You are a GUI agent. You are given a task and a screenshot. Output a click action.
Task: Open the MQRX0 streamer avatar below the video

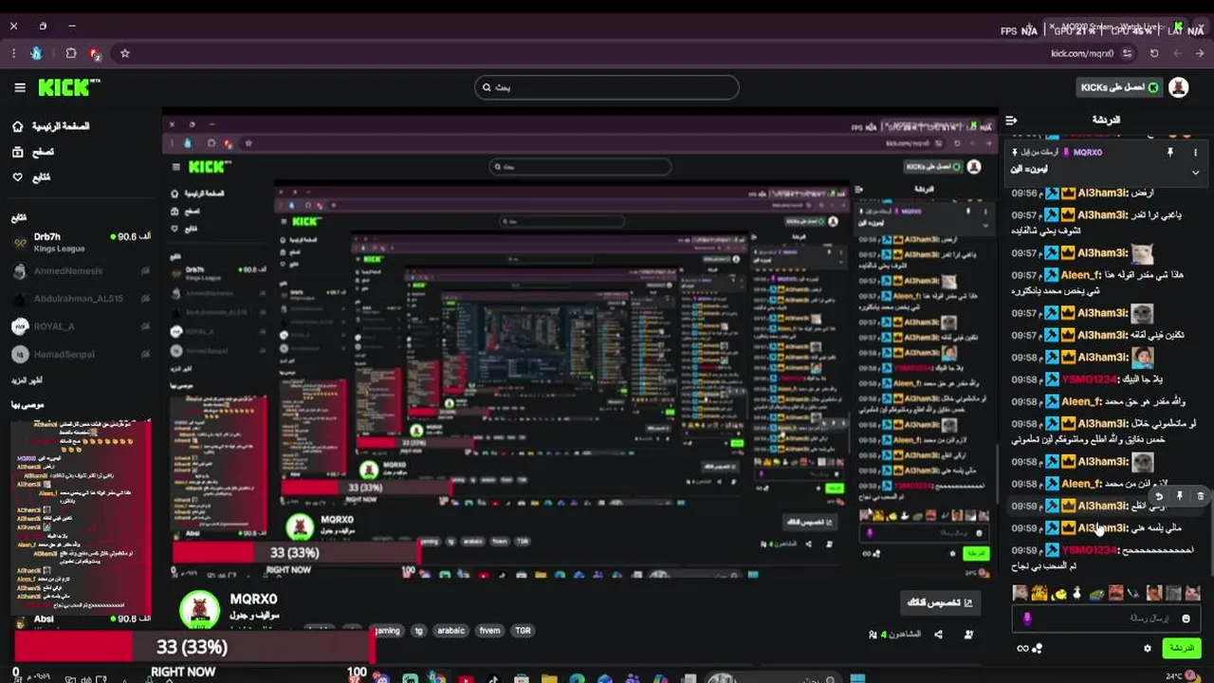(x=199, y=610)
